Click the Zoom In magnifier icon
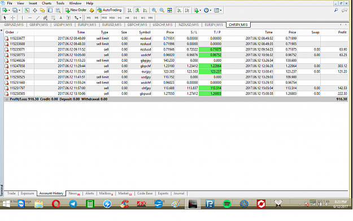This screenshot has width=353, height=221. pos(154,10)
